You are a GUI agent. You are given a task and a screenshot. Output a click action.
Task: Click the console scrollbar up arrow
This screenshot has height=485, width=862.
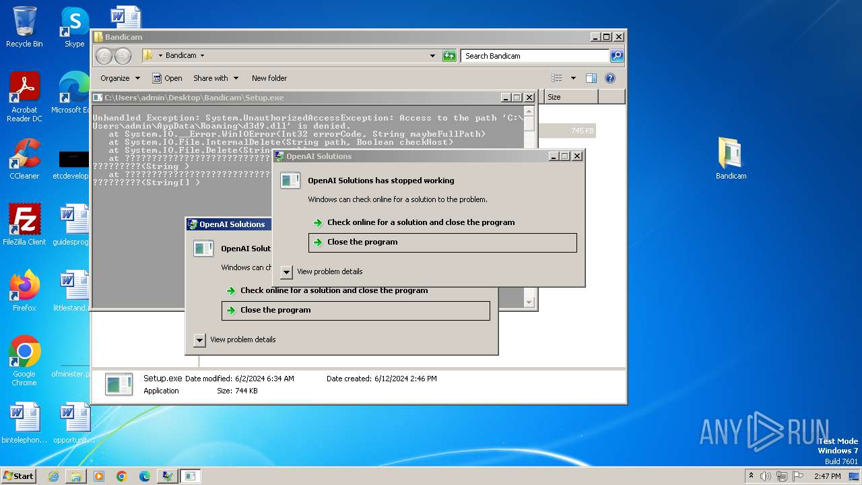(x=529, y=111)
